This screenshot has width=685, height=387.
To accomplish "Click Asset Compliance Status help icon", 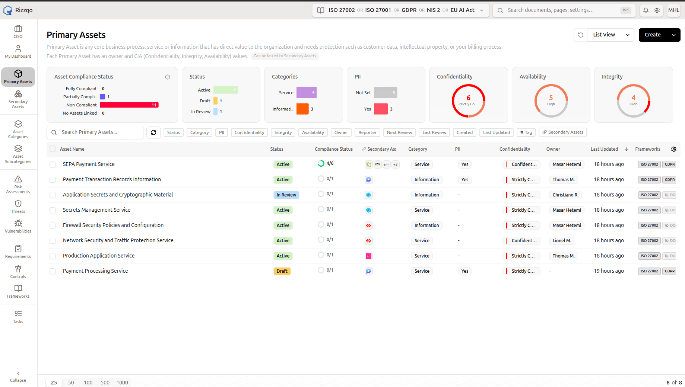I will (168, 77).
